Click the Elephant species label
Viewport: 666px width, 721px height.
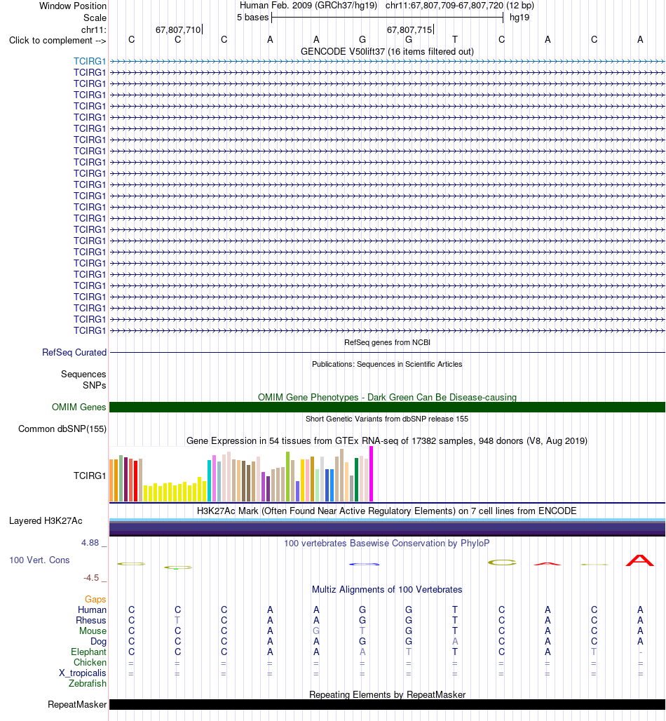click(88, 652)
